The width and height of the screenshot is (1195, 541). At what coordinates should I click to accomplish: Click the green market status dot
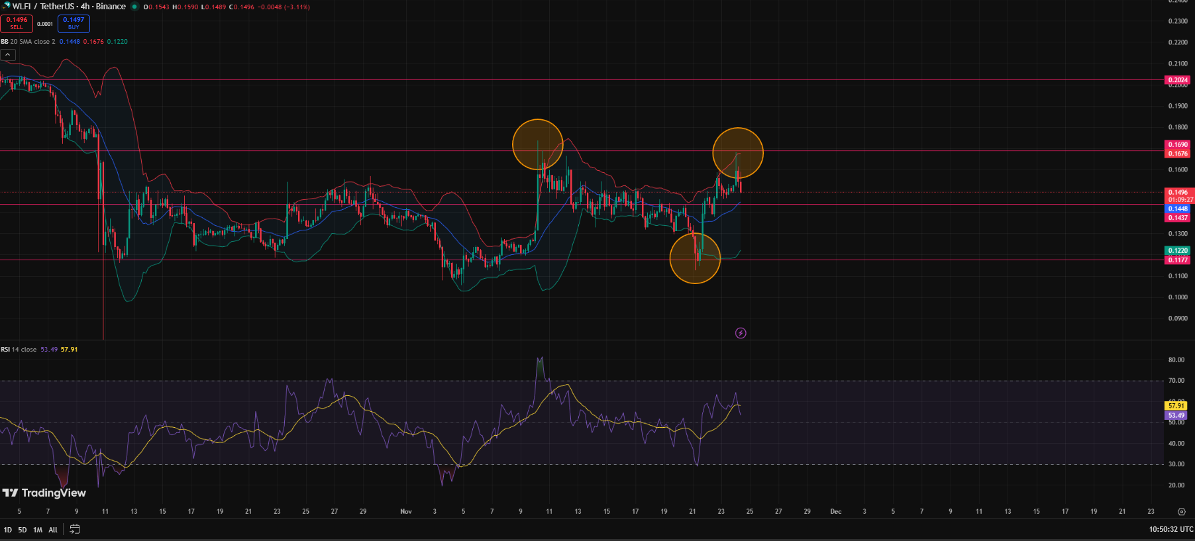(x=134, y=7)
